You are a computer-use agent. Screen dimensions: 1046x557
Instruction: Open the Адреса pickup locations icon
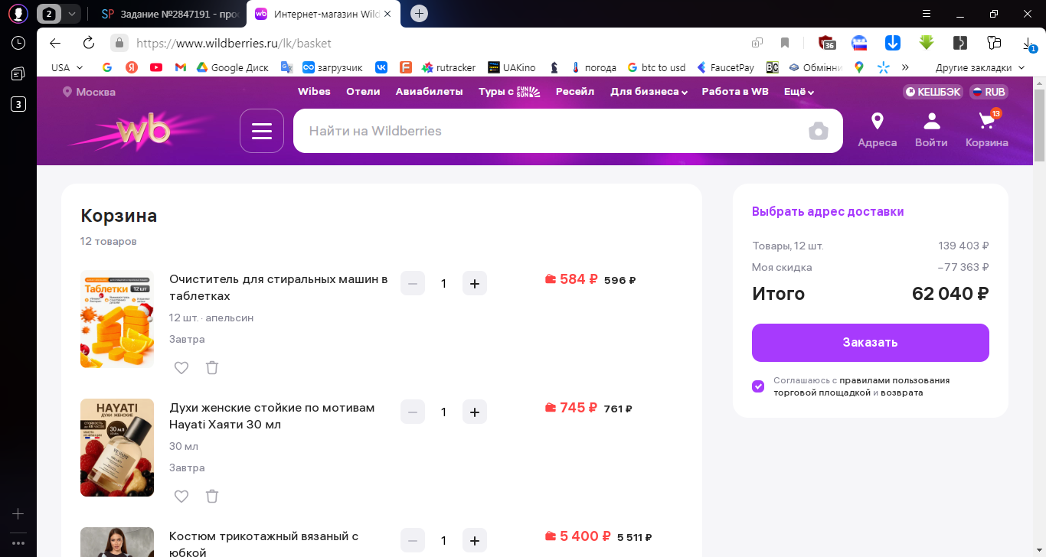[x=878, y=130]
